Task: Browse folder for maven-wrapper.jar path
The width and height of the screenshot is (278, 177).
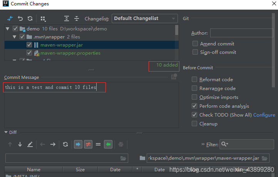Action: coord(265,158)
